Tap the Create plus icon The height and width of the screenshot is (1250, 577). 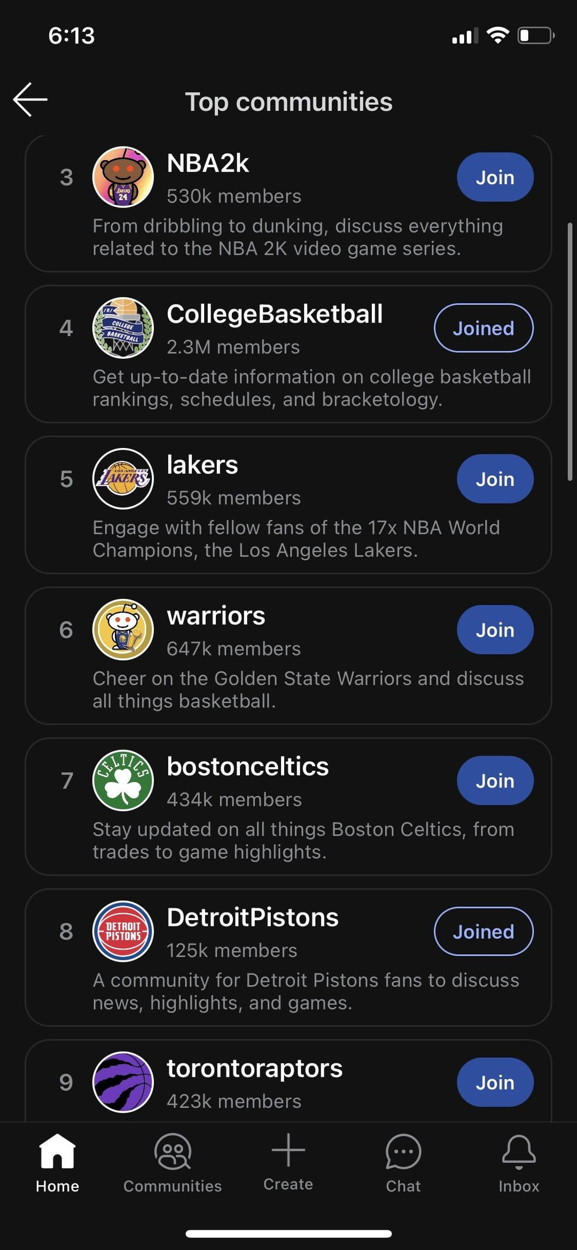[288, 1152]
